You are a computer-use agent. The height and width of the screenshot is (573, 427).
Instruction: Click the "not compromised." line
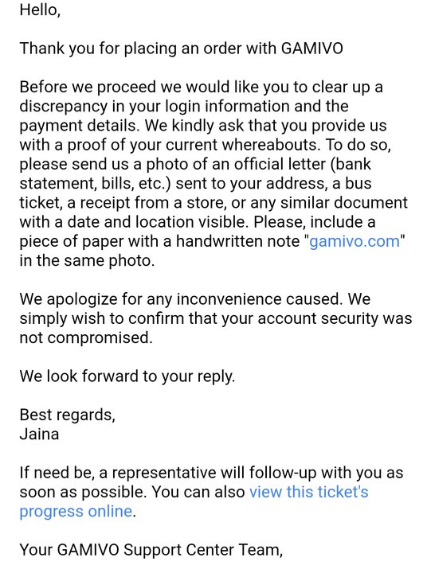point(86,338)
